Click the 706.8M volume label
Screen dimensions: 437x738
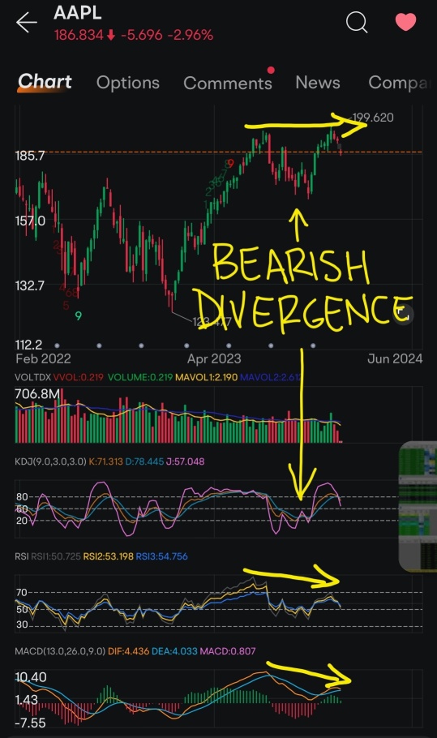coord(37,393)
